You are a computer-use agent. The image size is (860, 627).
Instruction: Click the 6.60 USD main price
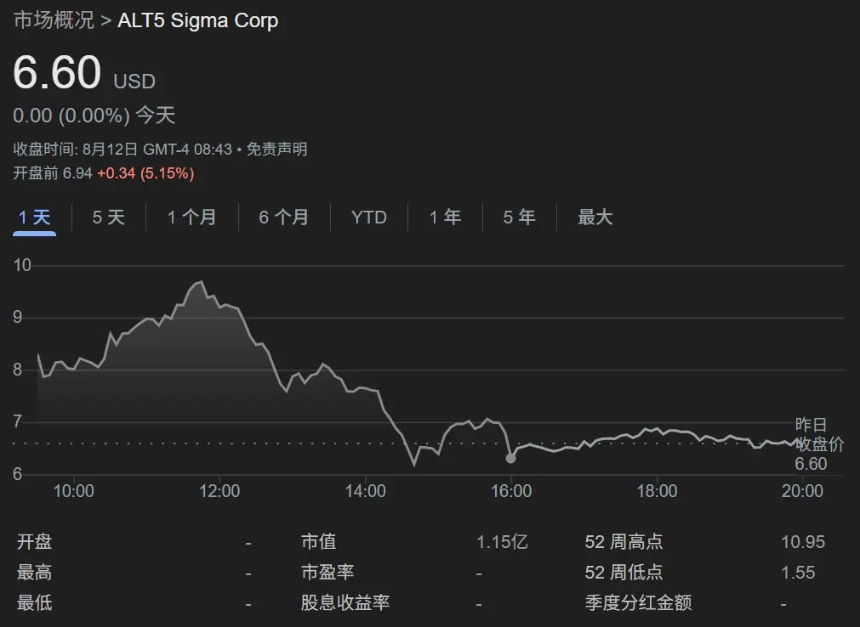tap(58, 73)
